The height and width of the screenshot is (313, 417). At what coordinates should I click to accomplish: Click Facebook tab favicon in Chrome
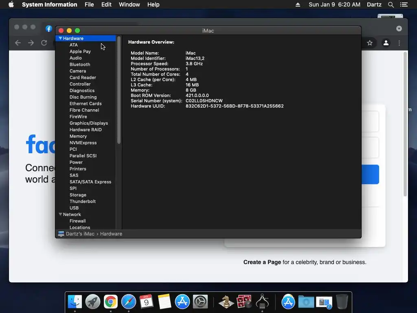click(49, 29)
